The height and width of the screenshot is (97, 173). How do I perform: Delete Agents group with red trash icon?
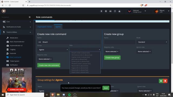coord(165,81)
